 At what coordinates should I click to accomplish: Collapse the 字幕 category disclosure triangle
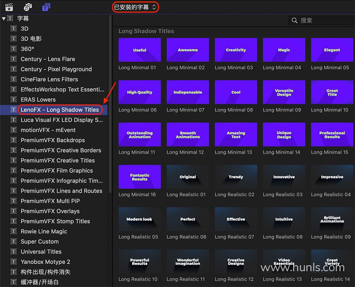coord(4,19)
